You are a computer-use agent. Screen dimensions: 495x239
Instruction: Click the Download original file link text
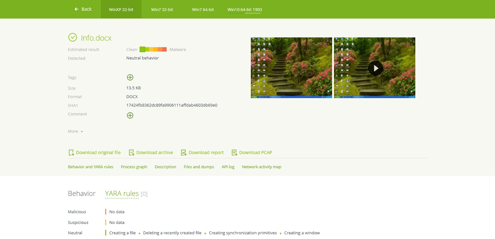[x=98, y=153]
